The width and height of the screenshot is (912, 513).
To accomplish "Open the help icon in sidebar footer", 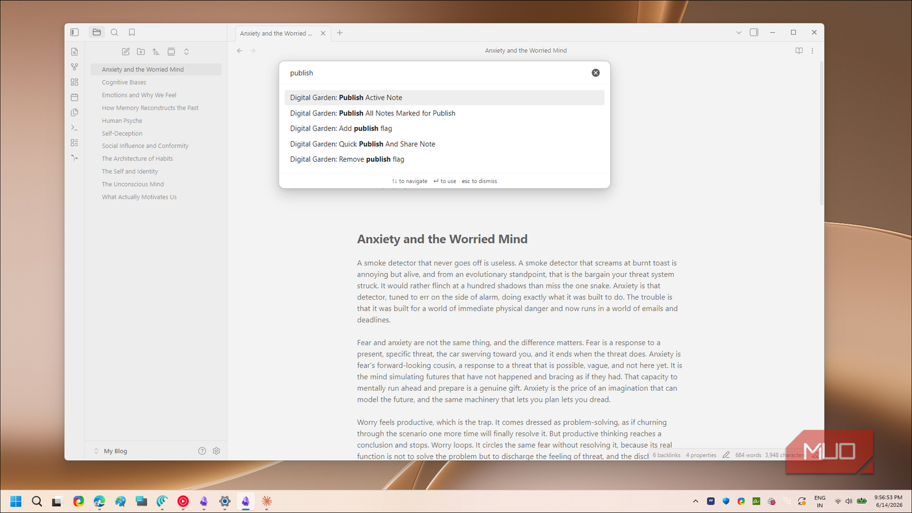I will pyautogui.click(x=202, y=451).
